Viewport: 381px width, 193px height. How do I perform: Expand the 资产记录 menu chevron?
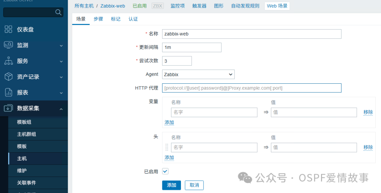(x=61, y=77)
